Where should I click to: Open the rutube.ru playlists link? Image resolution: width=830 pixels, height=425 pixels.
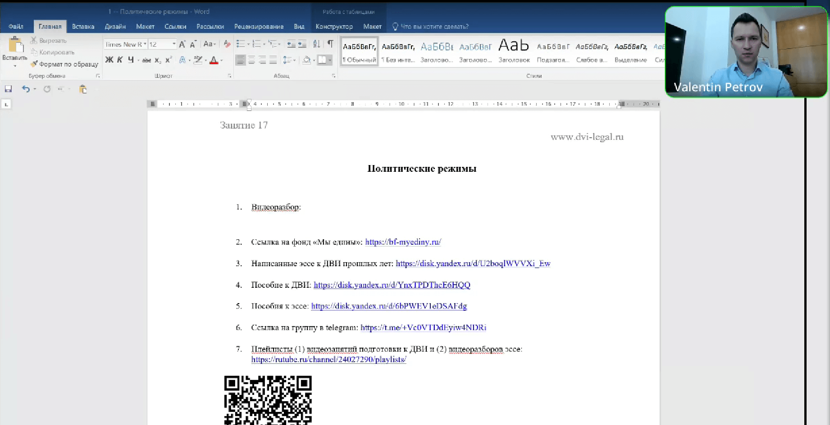tap(328, 359)
